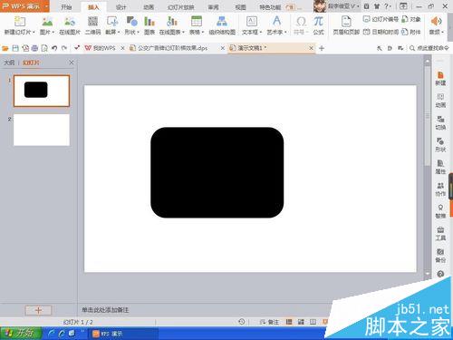Switch to the View (视图) ribbon tab
This screenshot has width=453, height=340.
[x=240, y=7]
